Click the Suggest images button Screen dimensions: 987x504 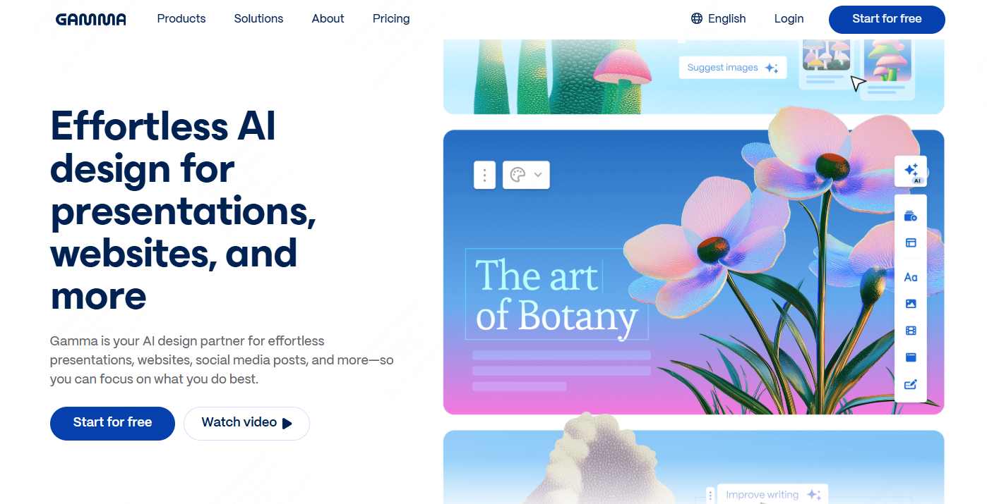coord(732,68)
